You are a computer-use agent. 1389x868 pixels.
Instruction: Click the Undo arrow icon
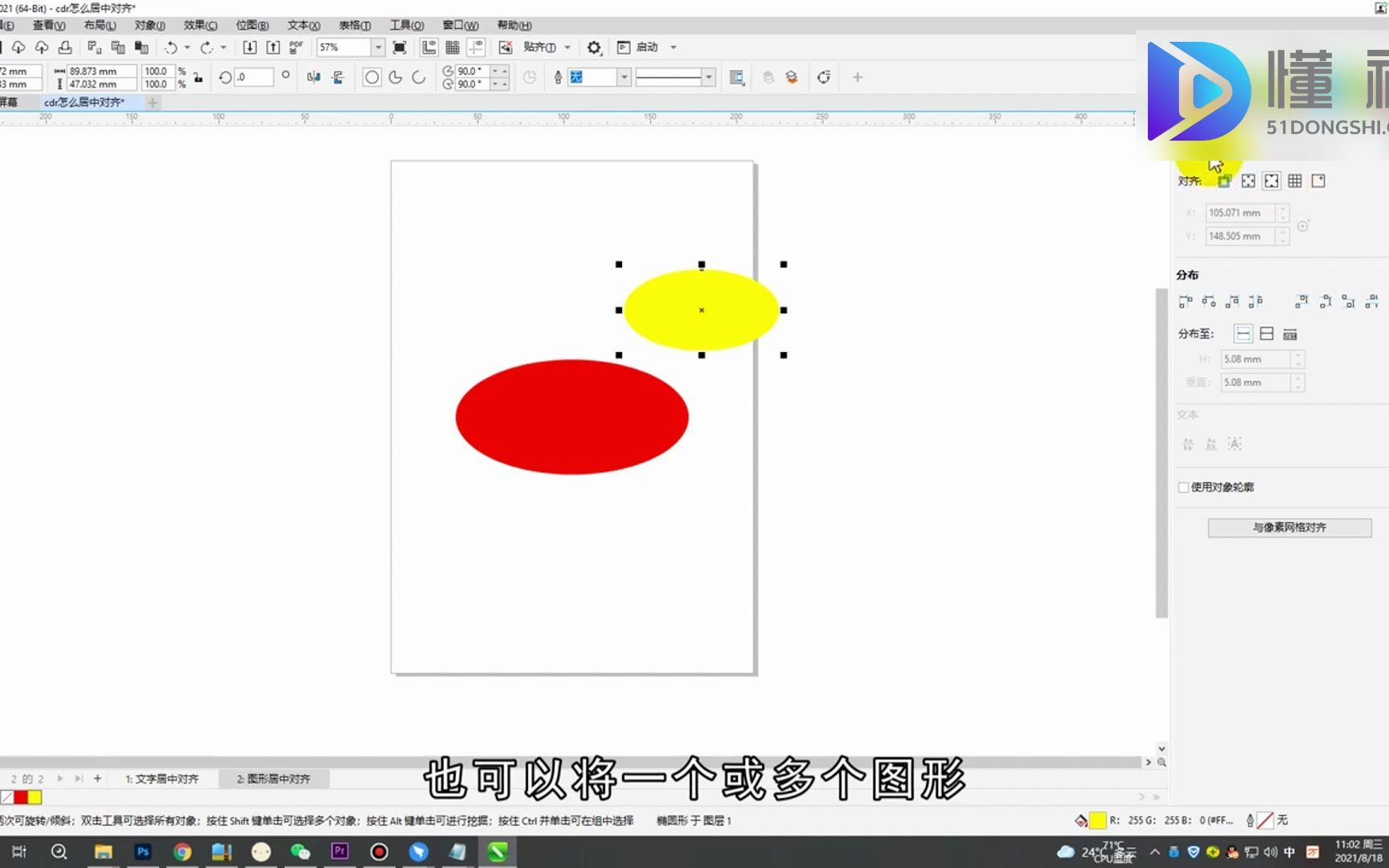170,47
